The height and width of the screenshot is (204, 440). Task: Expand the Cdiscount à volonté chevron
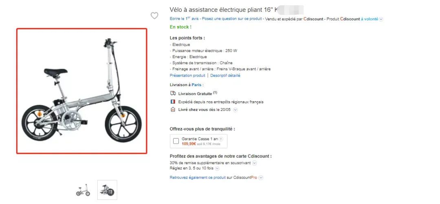381,20
